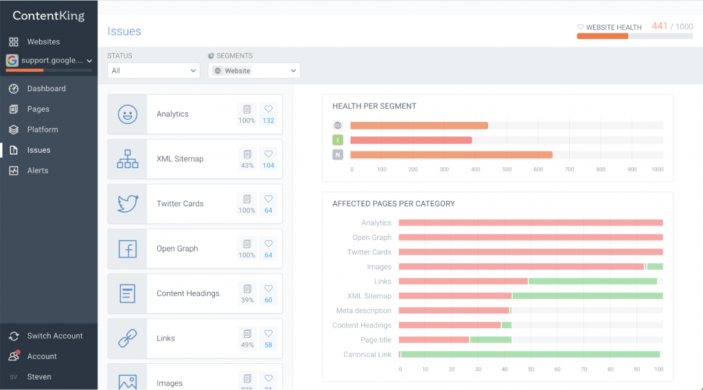Click the globe segment icon in health chart
The image size is (703, 390).
[338, 125]
